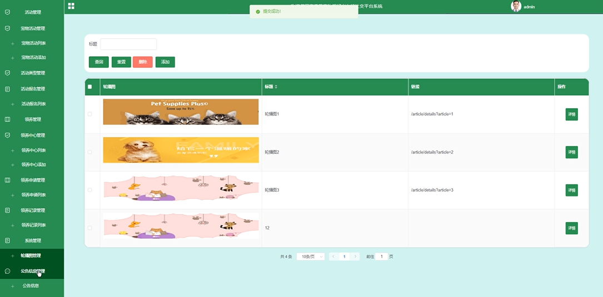Click the 提交成功 success notification
This screenshot has width=603, height=297.
pyautogui.click(x=304, y=12)
